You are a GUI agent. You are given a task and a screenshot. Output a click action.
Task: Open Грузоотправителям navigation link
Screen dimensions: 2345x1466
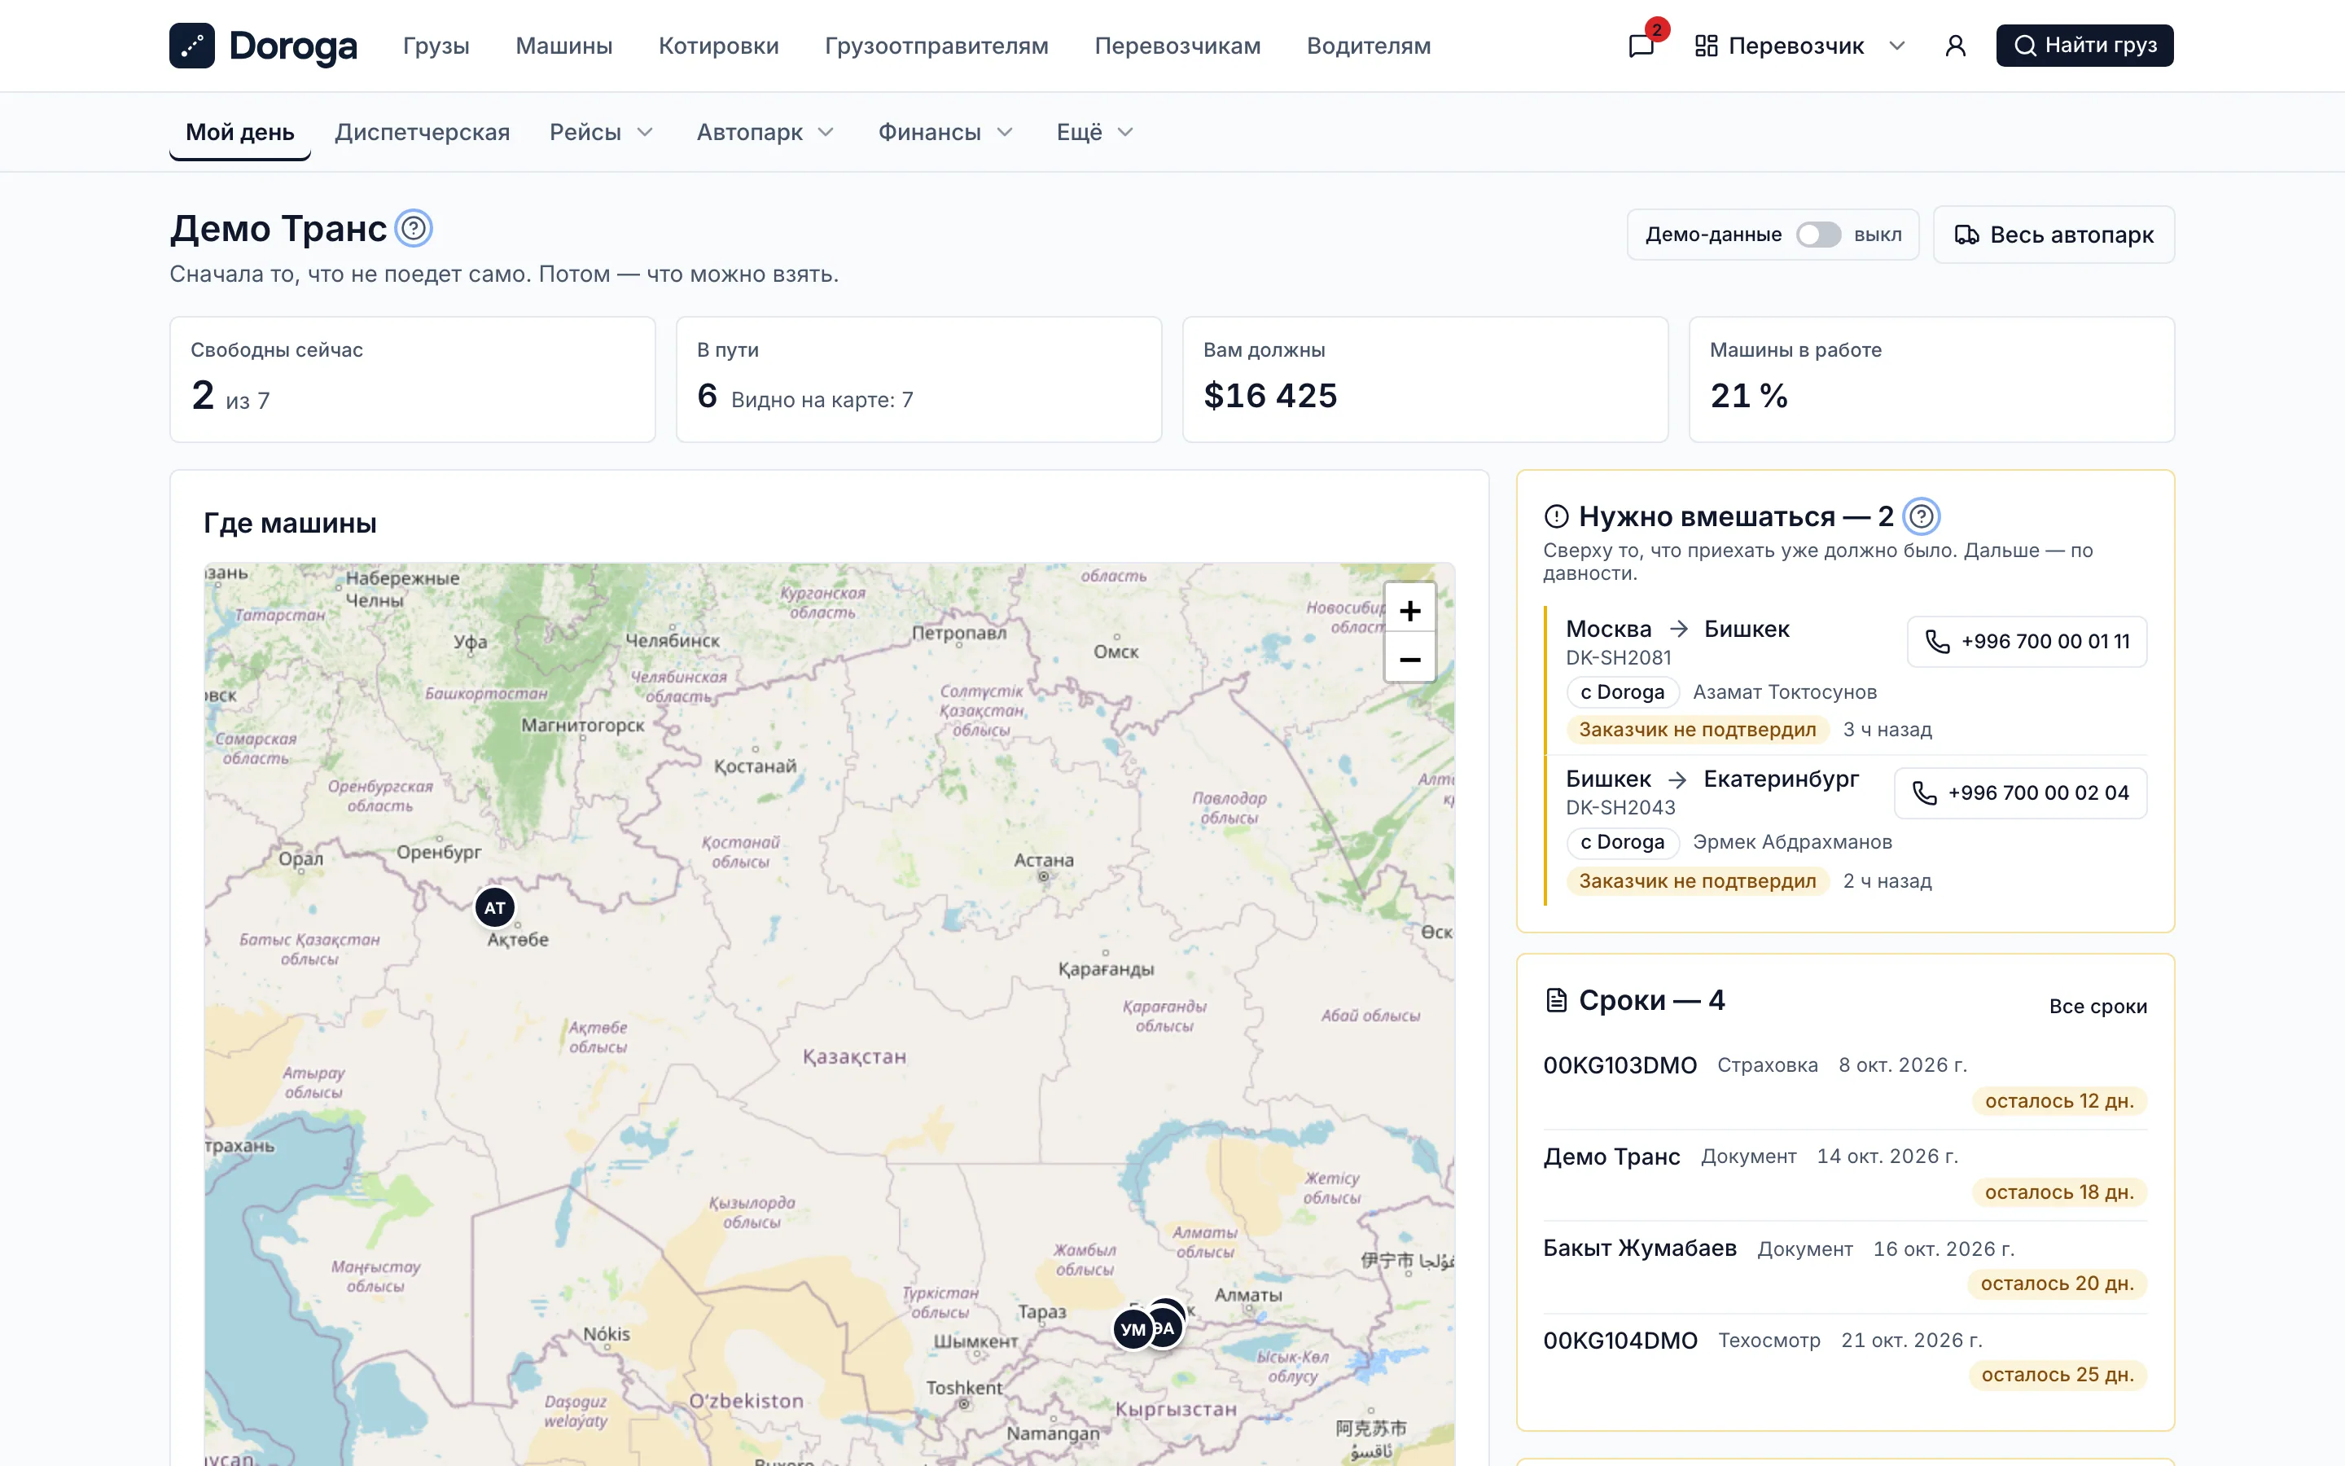coord(936,46)
